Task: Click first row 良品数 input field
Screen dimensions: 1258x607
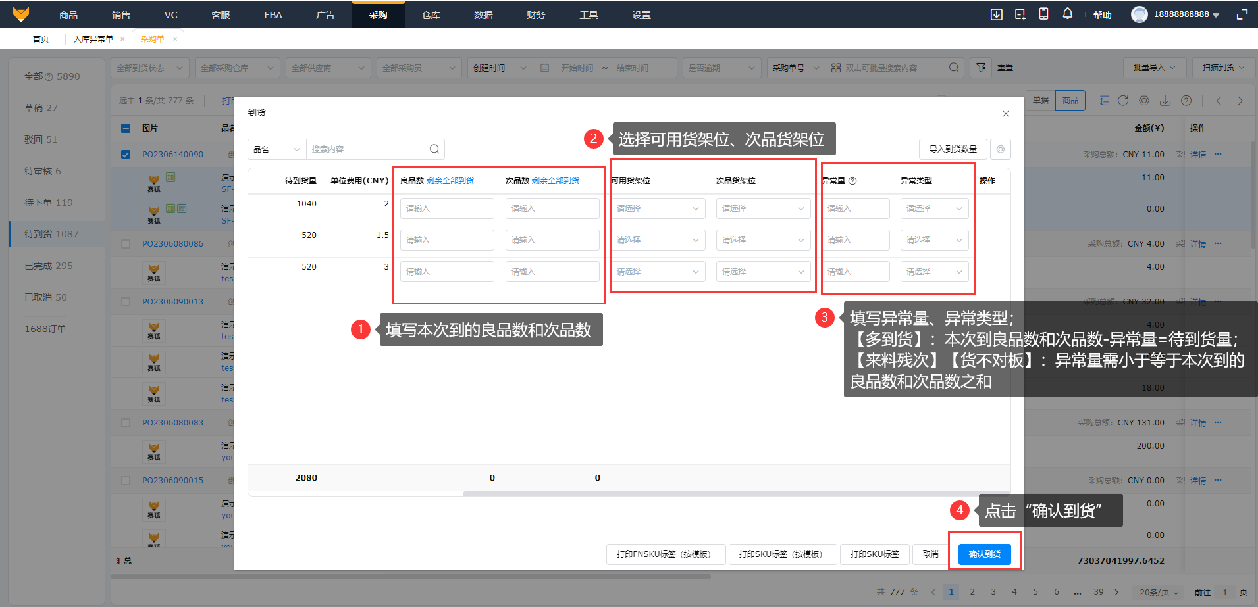Action: click(x=447, y=208)
